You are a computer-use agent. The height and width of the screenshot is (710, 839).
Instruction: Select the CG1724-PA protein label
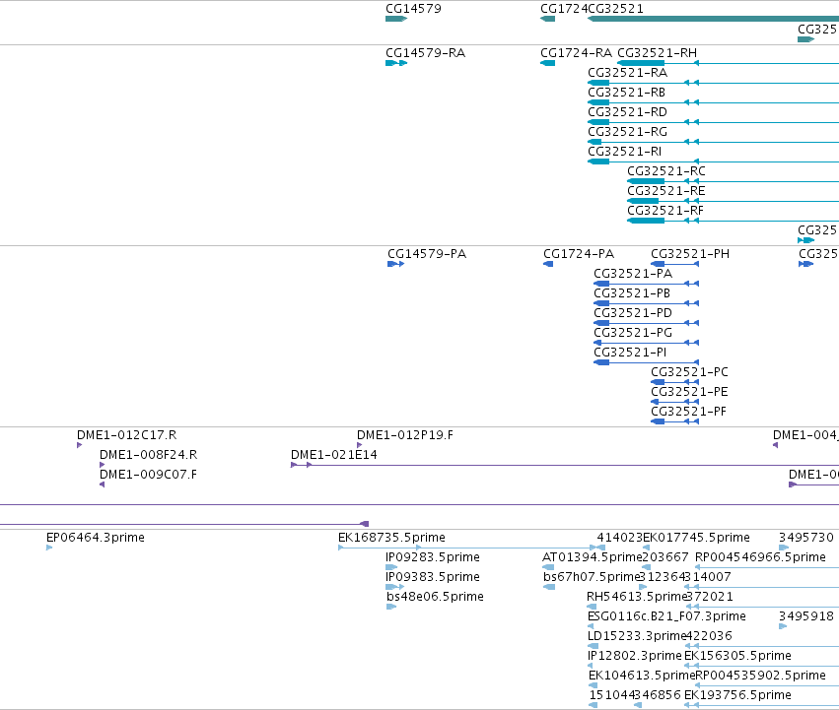(x=579, y=254)
